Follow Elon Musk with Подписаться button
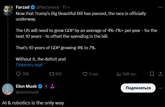The image size is (165, 107). tap(138, 88)
